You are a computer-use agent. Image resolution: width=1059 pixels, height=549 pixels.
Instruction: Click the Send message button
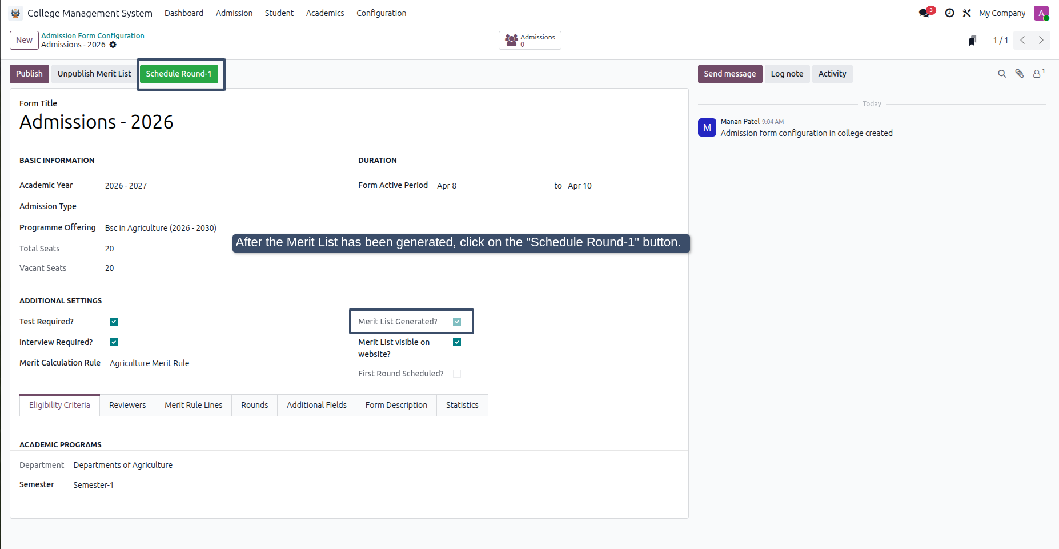pyautogui.click(x=730, y=74)
